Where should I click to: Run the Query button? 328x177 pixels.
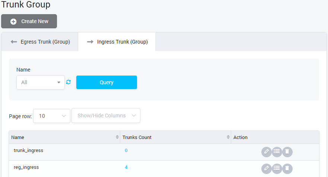[x=107, y=82]
